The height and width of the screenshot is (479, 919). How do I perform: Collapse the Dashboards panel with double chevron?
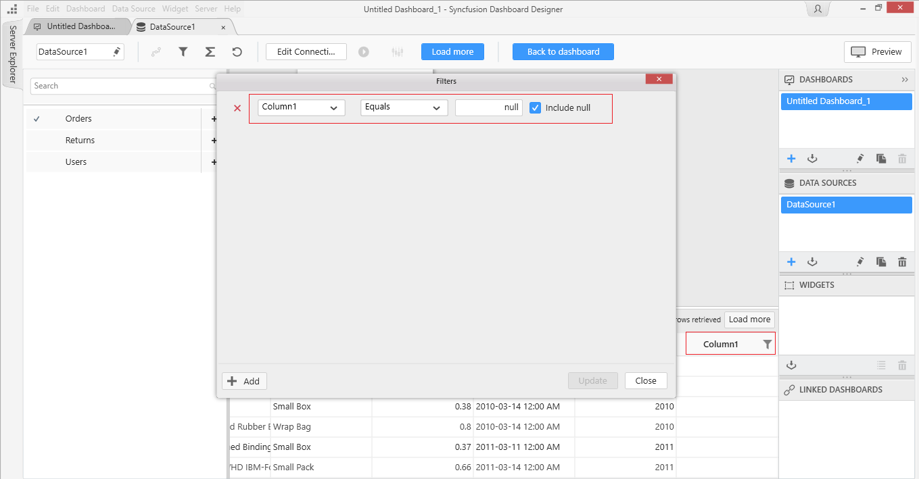[905, 80]
